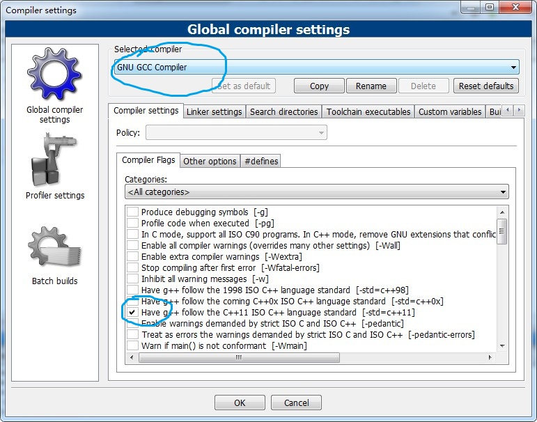Uncheck C++11 ISO language standard

click(132, 312)
